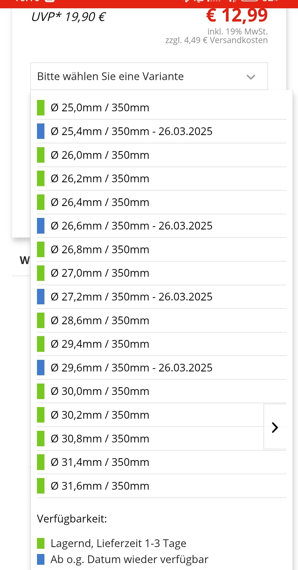298x570 pixels.
Task: Choose Ø 30,8mm / 350mm option
Action: [100, 439]
